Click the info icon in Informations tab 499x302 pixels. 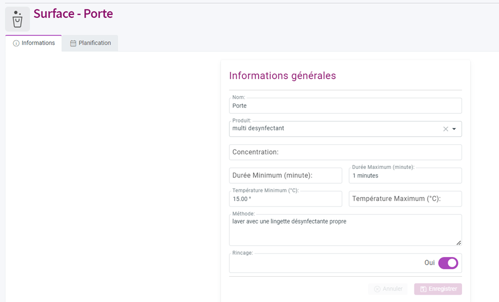(x=16, y=43)
